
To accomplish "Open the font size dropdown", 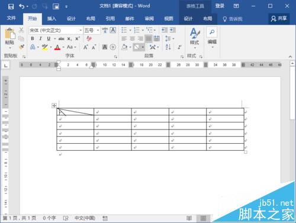I will [x=98, y=30].
